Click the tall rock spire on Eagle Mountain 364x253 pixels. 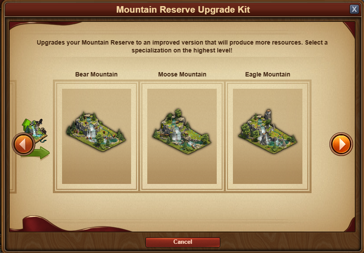[268, 116]
